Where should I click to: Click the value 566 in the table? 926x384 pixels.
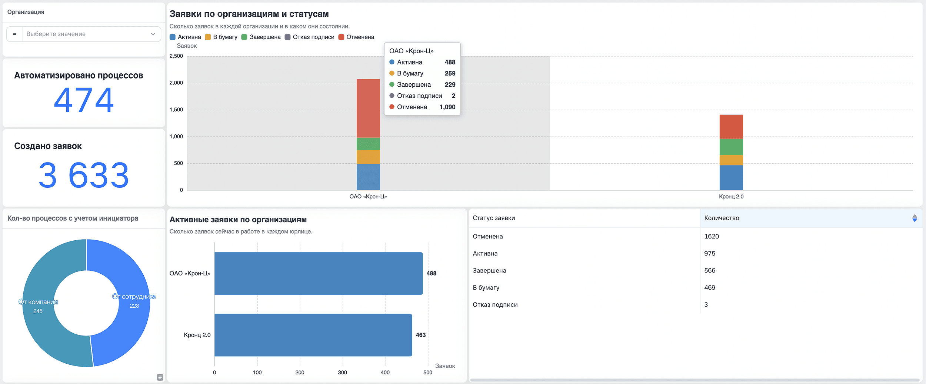coord(710,270)
